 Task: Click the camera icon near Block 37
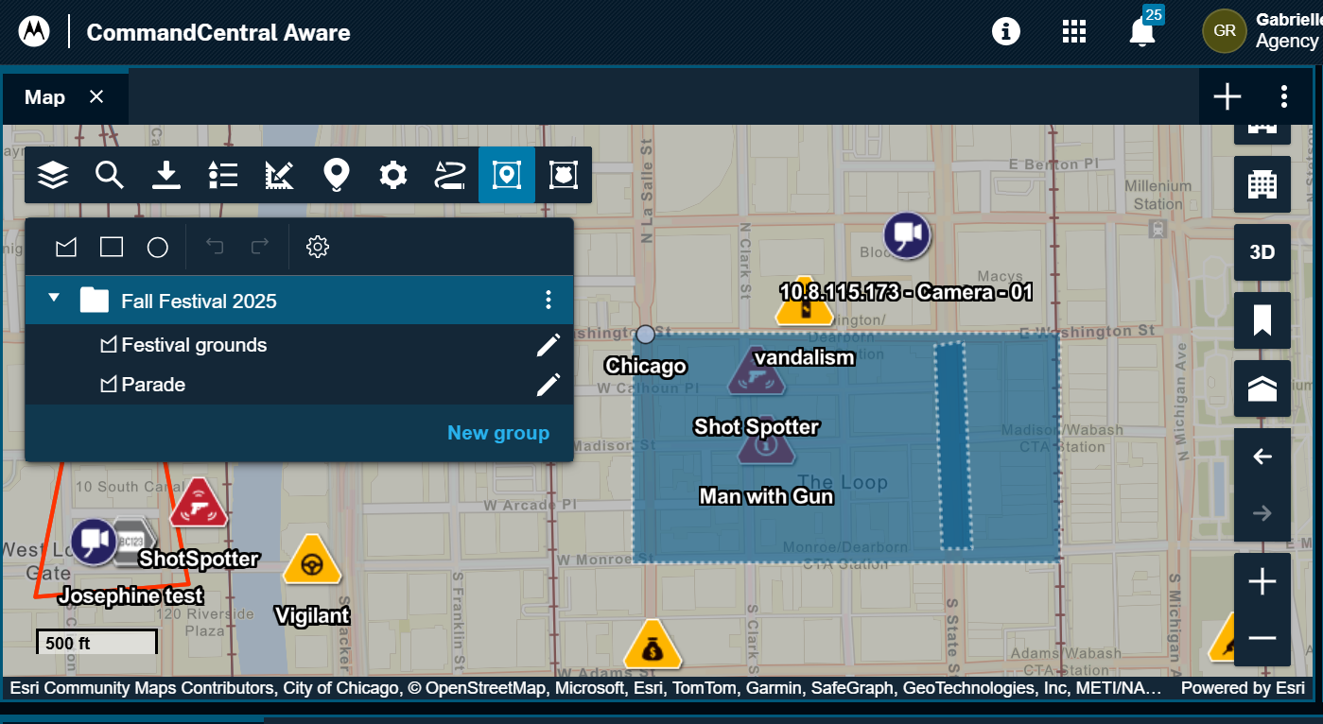(907, 234)
